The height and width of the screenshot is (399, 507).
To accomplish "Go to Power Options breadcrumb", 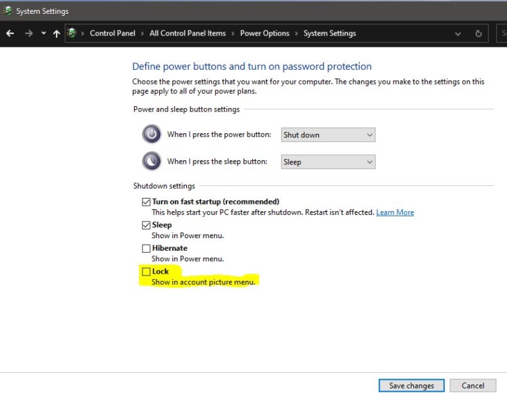I will 265,33.
